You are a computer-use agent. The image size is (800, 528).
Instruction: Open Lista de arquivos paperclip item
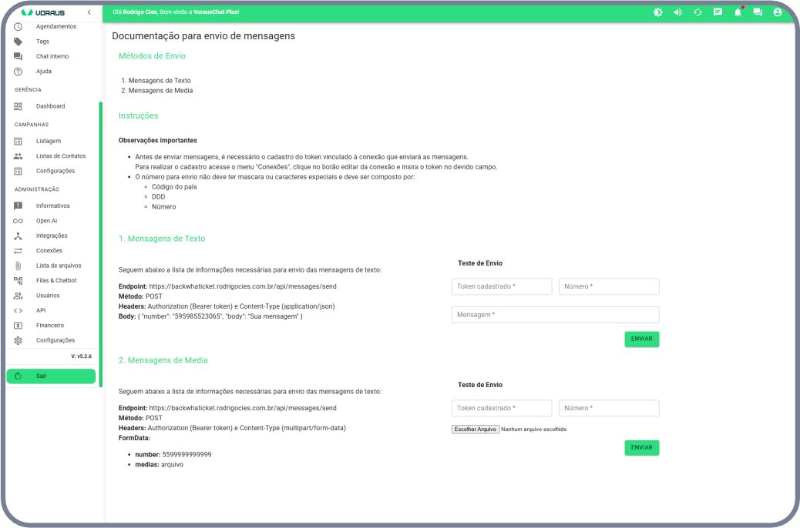(x=58, y=266)
